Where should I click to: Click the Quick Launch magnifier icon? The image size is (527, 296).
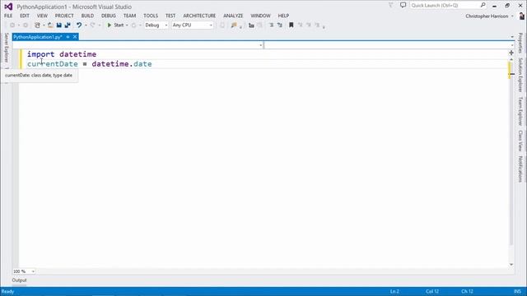tap(483, 6)
